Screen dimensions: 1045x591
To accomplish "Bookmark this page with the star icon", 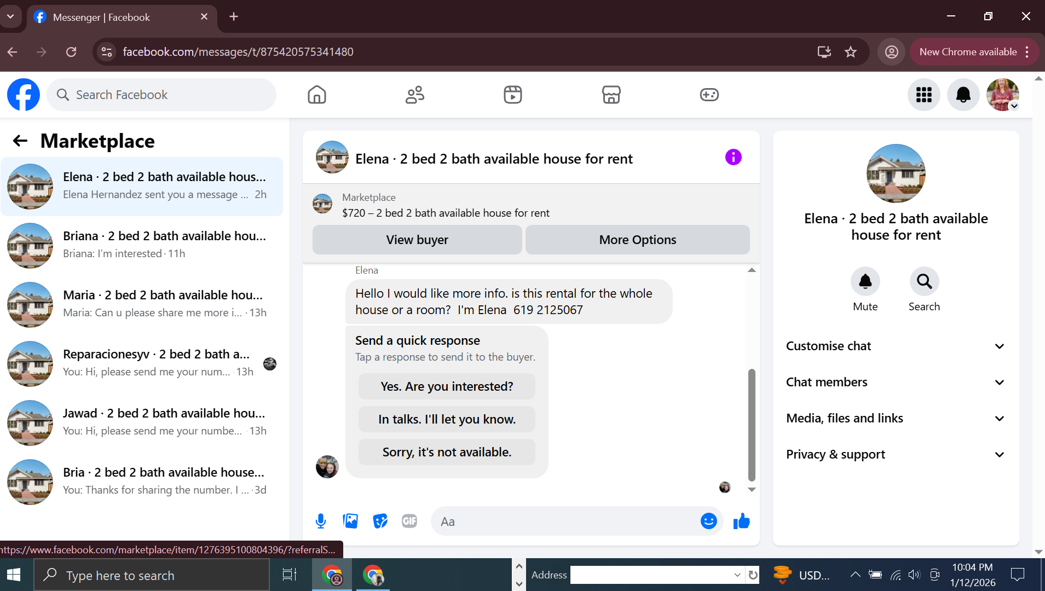I will [x=850, y=52].
